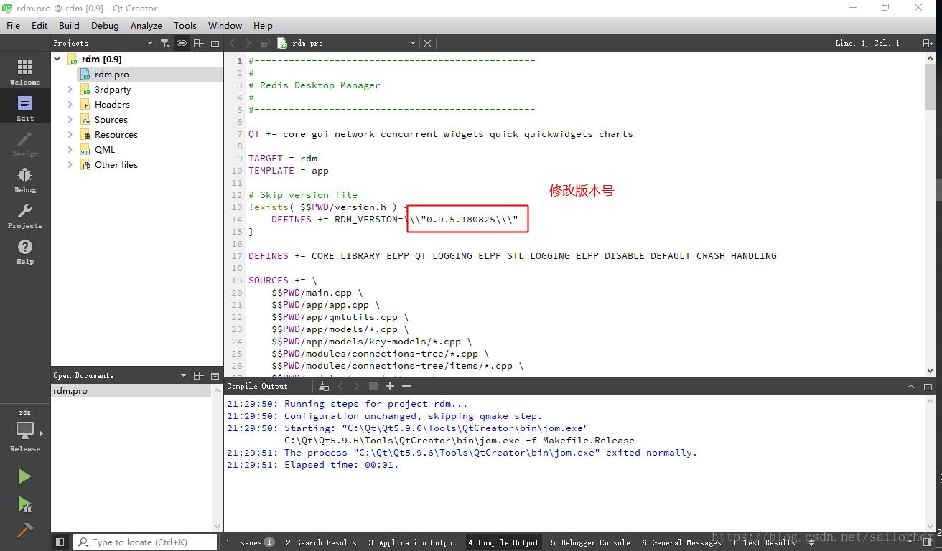The height and width of the screenshot is (551, 942).
Task: Select rdm.pro in Open Documents list
Action: tap(131, 391)
